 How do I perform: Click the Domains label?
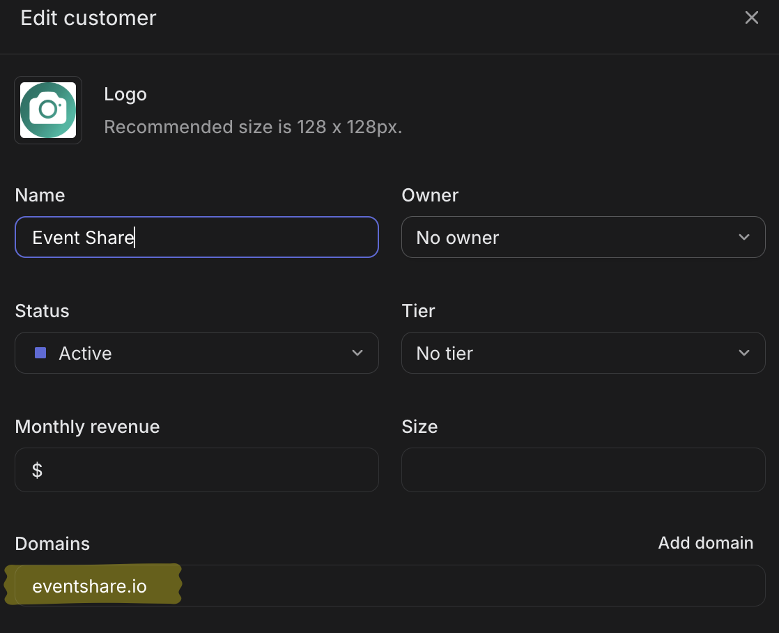coord(52,544)
